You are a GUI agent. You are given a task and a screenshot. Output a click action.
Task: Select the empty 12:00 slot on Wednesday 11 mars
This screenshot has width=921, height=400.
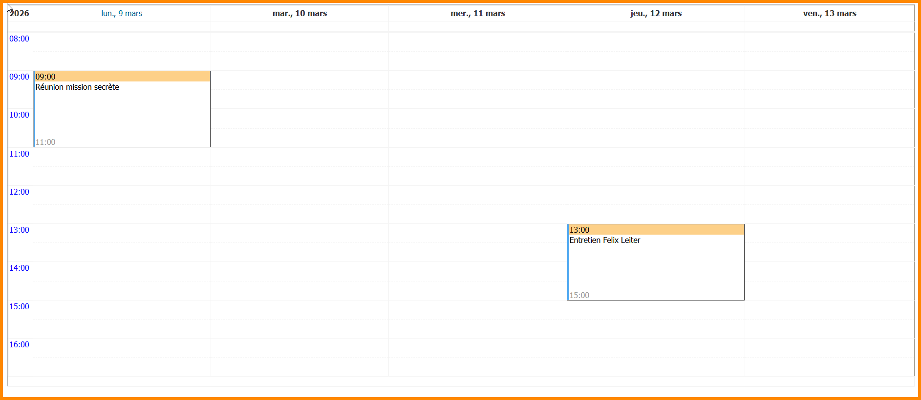point(477,195)
